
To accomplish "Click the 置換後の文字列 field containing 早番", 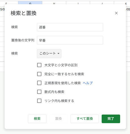I will click(x=70, y=40).
